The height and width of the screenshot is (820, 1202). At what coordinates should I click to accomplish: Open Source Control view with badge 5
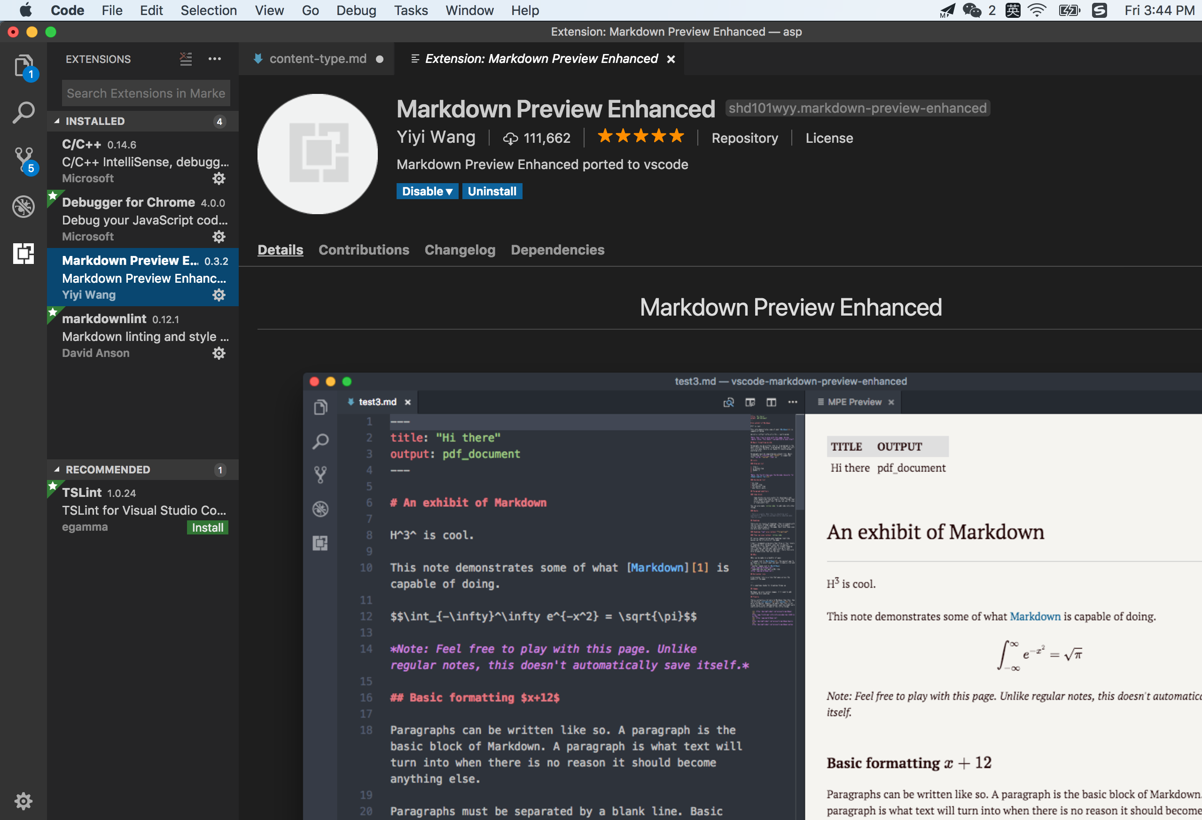coord(24,160)
